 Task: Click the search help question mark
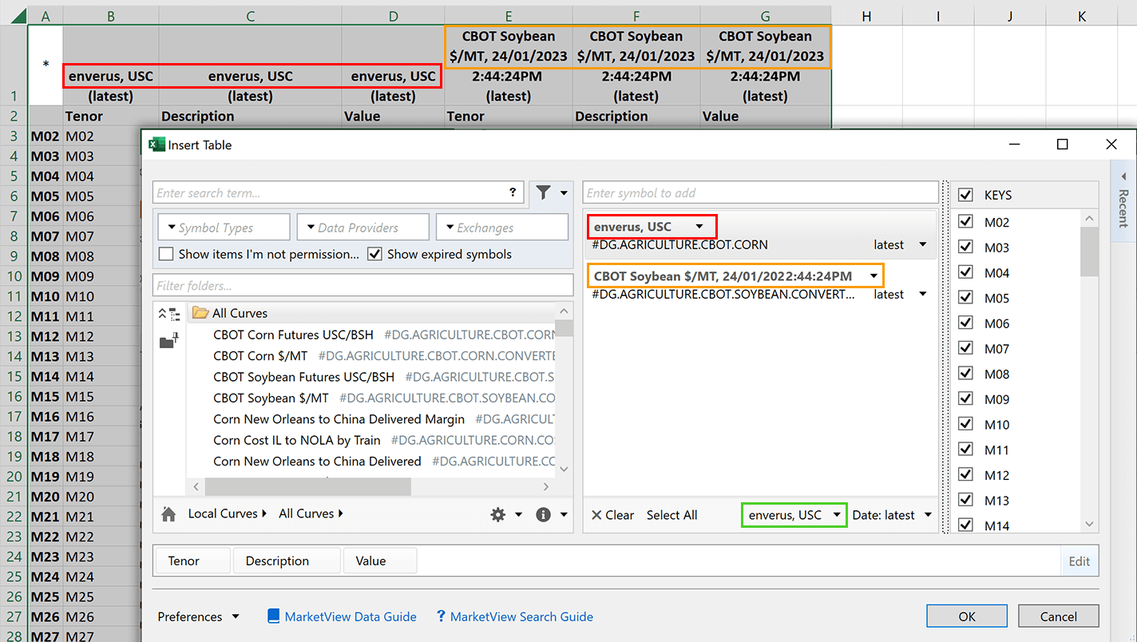[513, 192]
